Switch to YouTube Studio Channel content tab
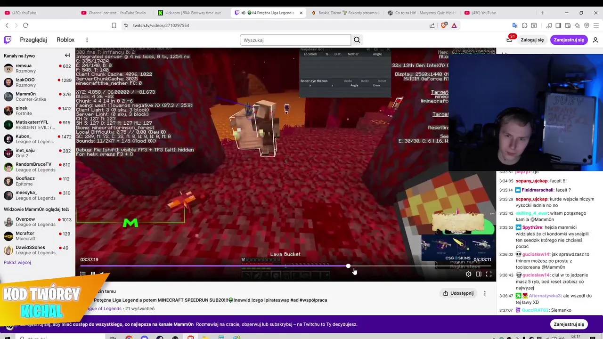The height and width of the screenshot is (339, 603). [x=114, y=13]
